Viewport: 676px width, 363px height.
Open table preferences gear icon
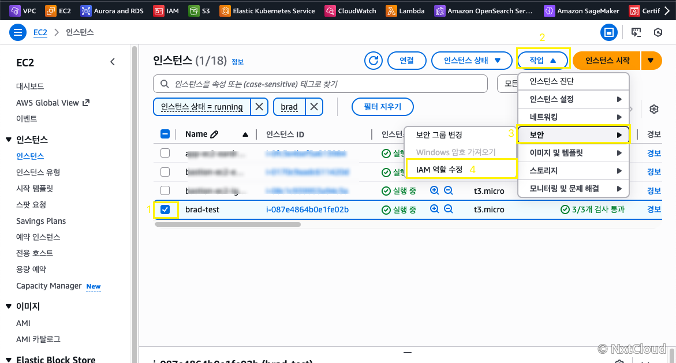click(654, 109)
